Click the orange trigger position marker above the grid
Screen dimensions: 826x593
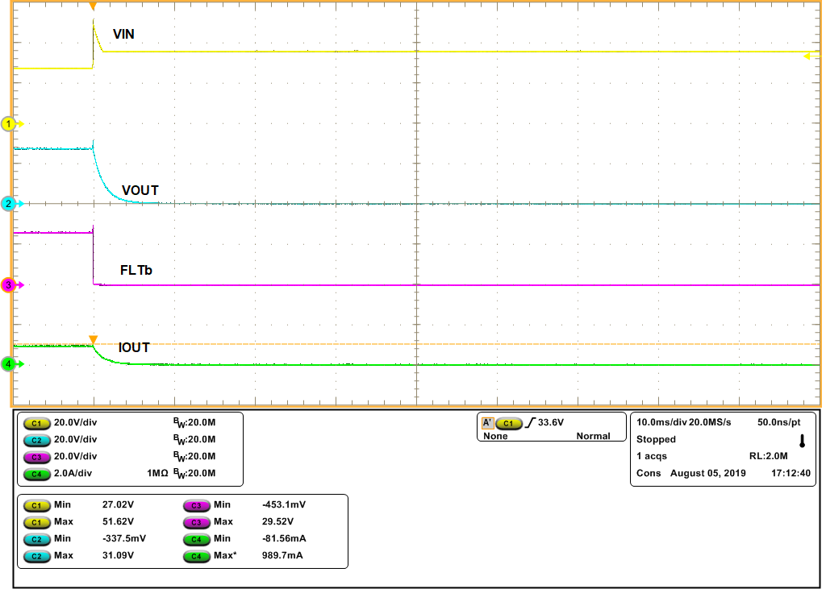[93, 6]
